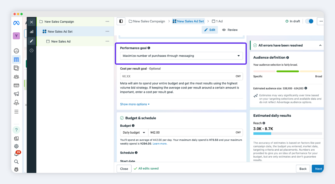Select the pencil edit icon in dark sidebar
This screenshot has width=335, height=184.
coord(31,41)
